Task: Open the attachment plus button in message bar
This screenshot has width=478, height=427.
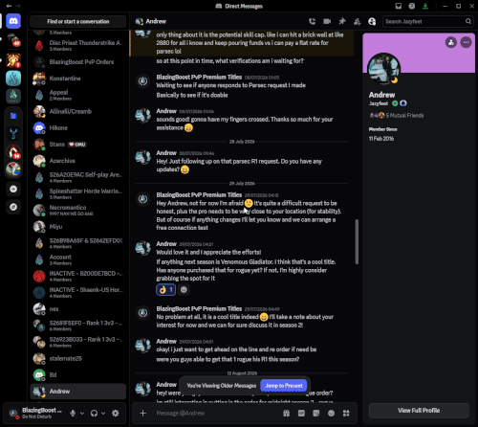Action: 142,413
